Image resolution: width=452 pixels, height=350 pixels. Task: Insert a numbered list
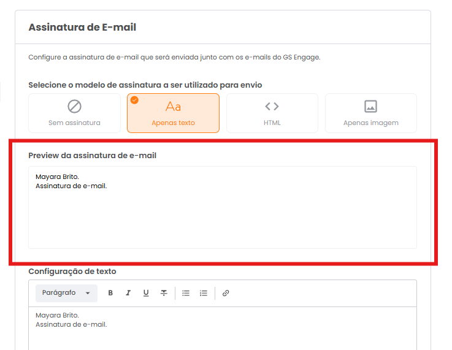coord(204,293)
